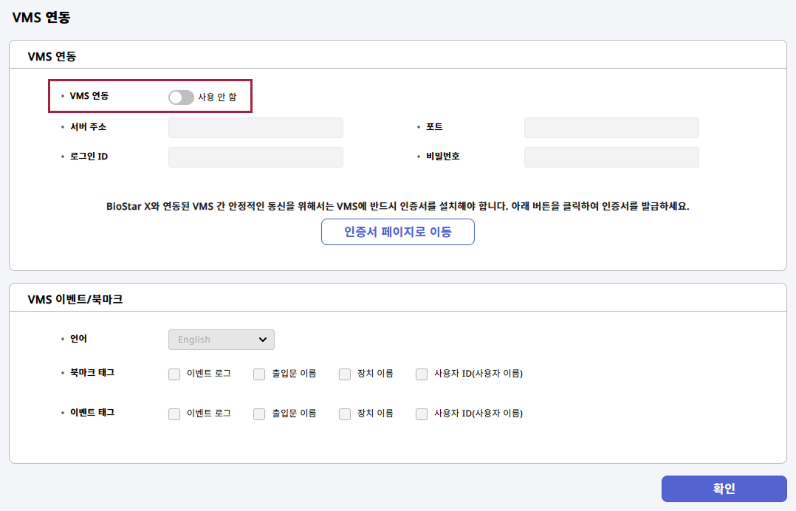
Task: Select 장치 이름 in the 이벤트 태그 row
Action: point(345,414)
